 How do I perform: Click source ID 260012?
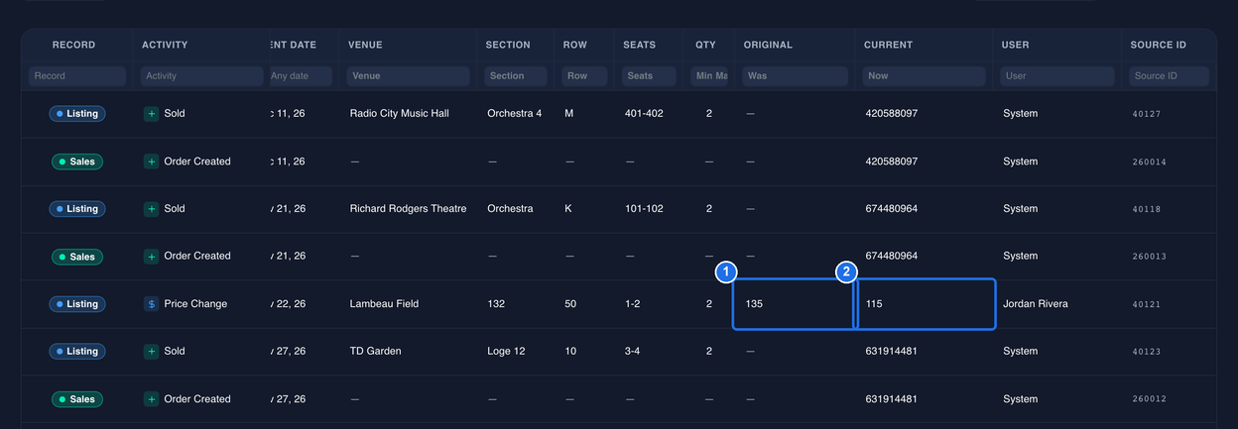coord(1150,399)
